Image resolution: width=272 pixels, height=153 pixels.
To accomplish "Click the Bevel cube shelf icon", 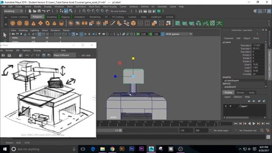I will click(x=133, y=23).
